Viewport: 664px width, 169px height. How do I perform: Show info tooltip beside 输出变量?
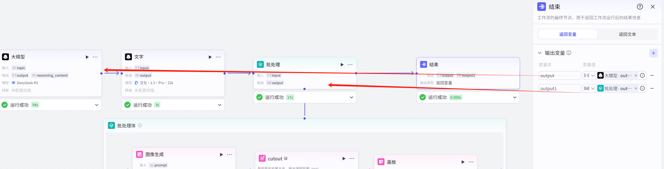(x=569, y=53)
